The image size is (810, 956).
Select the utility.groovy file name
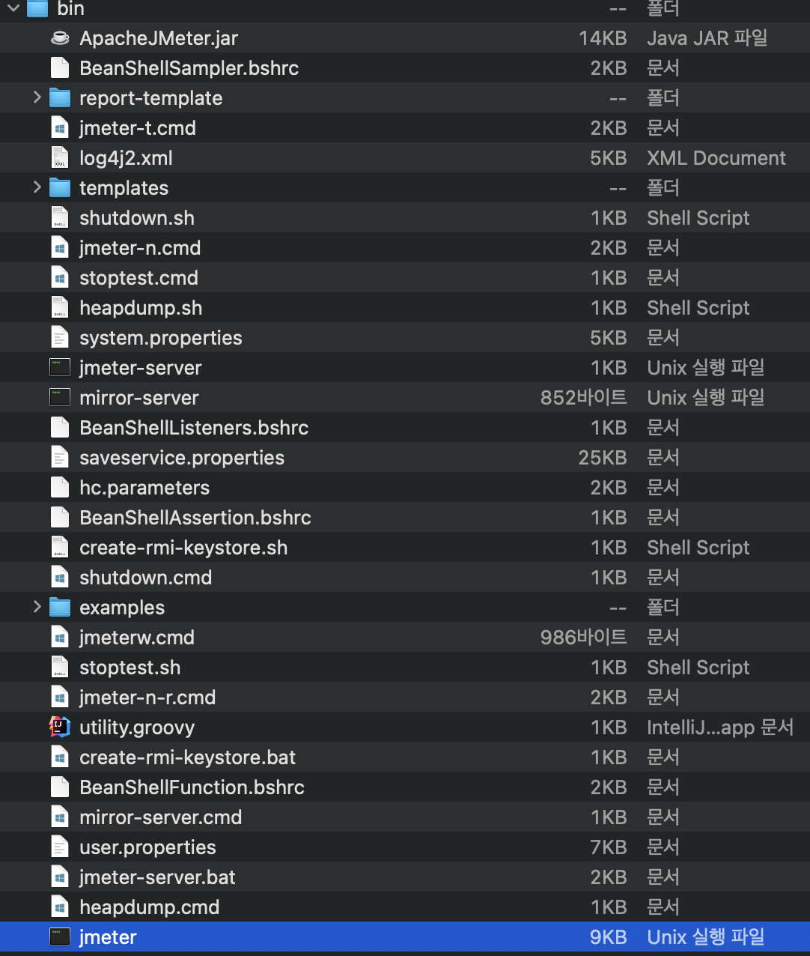tap(137, 727)
